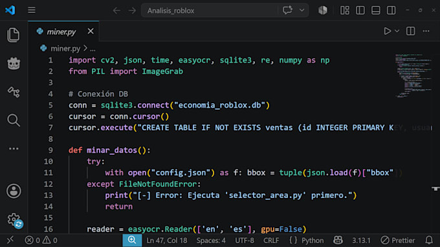Click line number 5 in the gutter
440x247 pixels.
[50, 105]
